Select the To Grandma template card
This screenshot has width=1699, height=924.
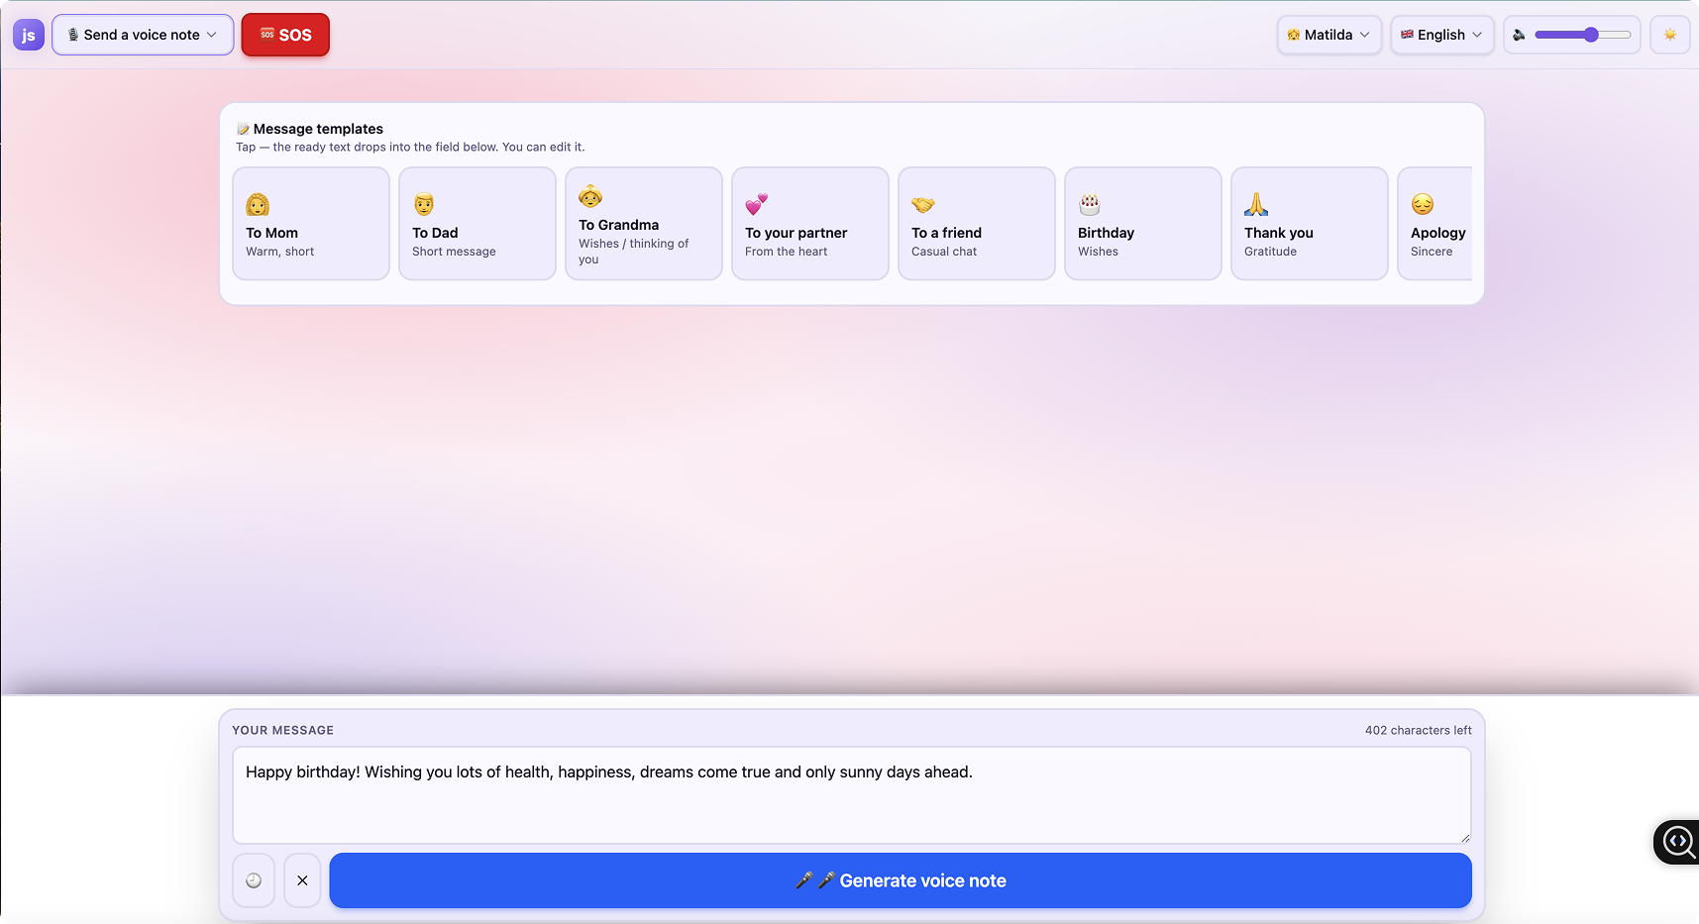click(x=644, y=224)
